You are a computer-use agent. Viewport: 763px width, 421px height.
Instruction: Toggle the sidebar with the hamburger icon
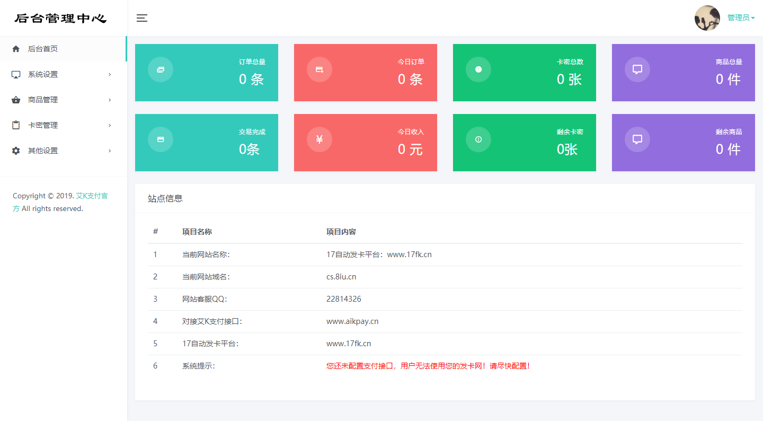coord(142,18)
